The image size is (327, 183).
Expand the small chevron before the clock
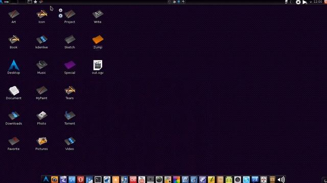pos(311,2)
